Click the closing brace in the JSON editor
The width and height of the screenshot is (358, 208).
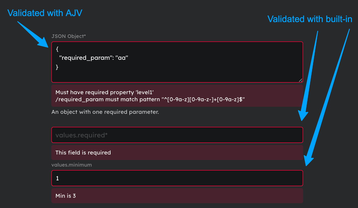tap(57, 67)
